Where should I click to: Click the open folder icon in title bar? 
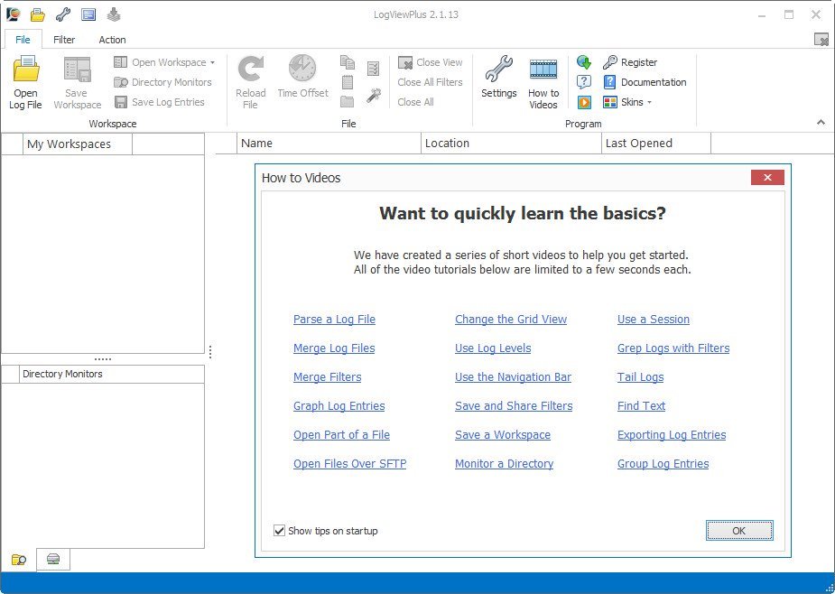[38, 14]
